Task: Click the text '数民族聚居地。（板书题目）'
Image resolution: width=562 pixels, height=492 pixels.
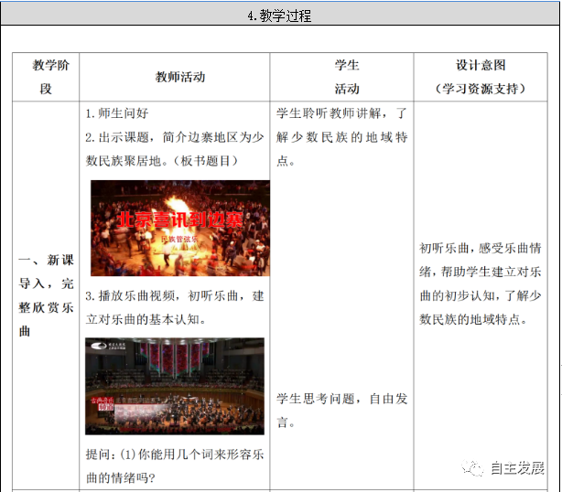Action: [162, 161]
